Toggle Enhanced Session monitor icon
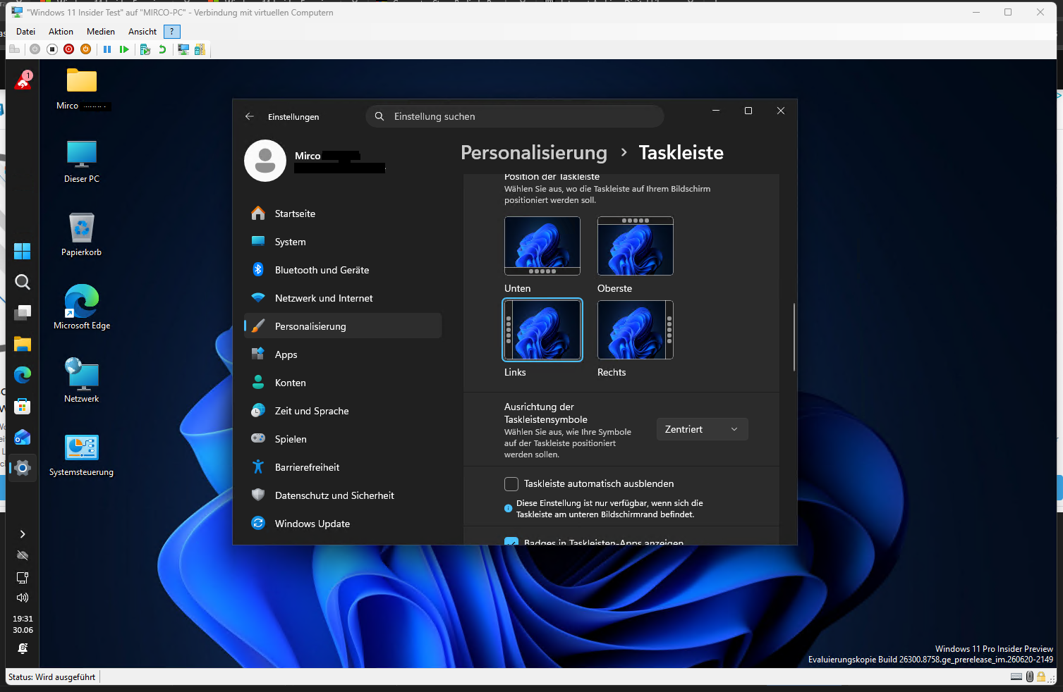Viewport: 1063px width, 692px height. (x=183, y=49)
